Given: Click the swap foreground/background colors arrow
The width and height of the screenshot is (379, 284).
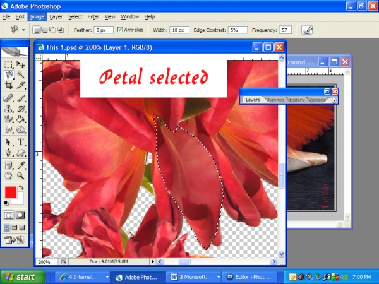Looking at the screenshot, I should coord(21,187).
